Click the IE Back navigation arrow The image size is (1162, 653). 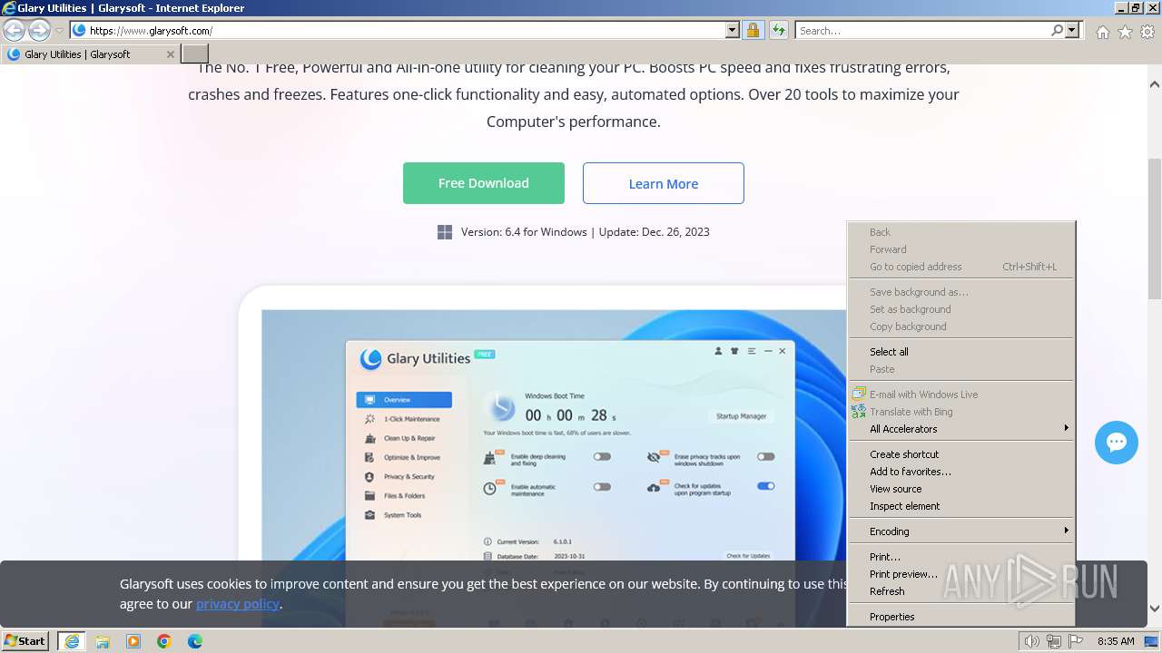(15, 30)
